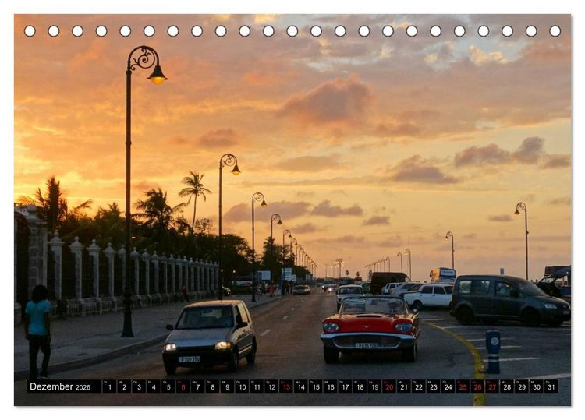Select day 25 highlighted in red
585x420 pixels.
pos(463,386)
